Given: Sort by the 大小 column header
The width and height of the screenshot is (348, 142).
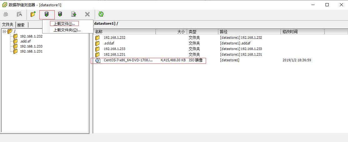Looking at the screenshot, I should pyautogui.click(x=171, y=32).
